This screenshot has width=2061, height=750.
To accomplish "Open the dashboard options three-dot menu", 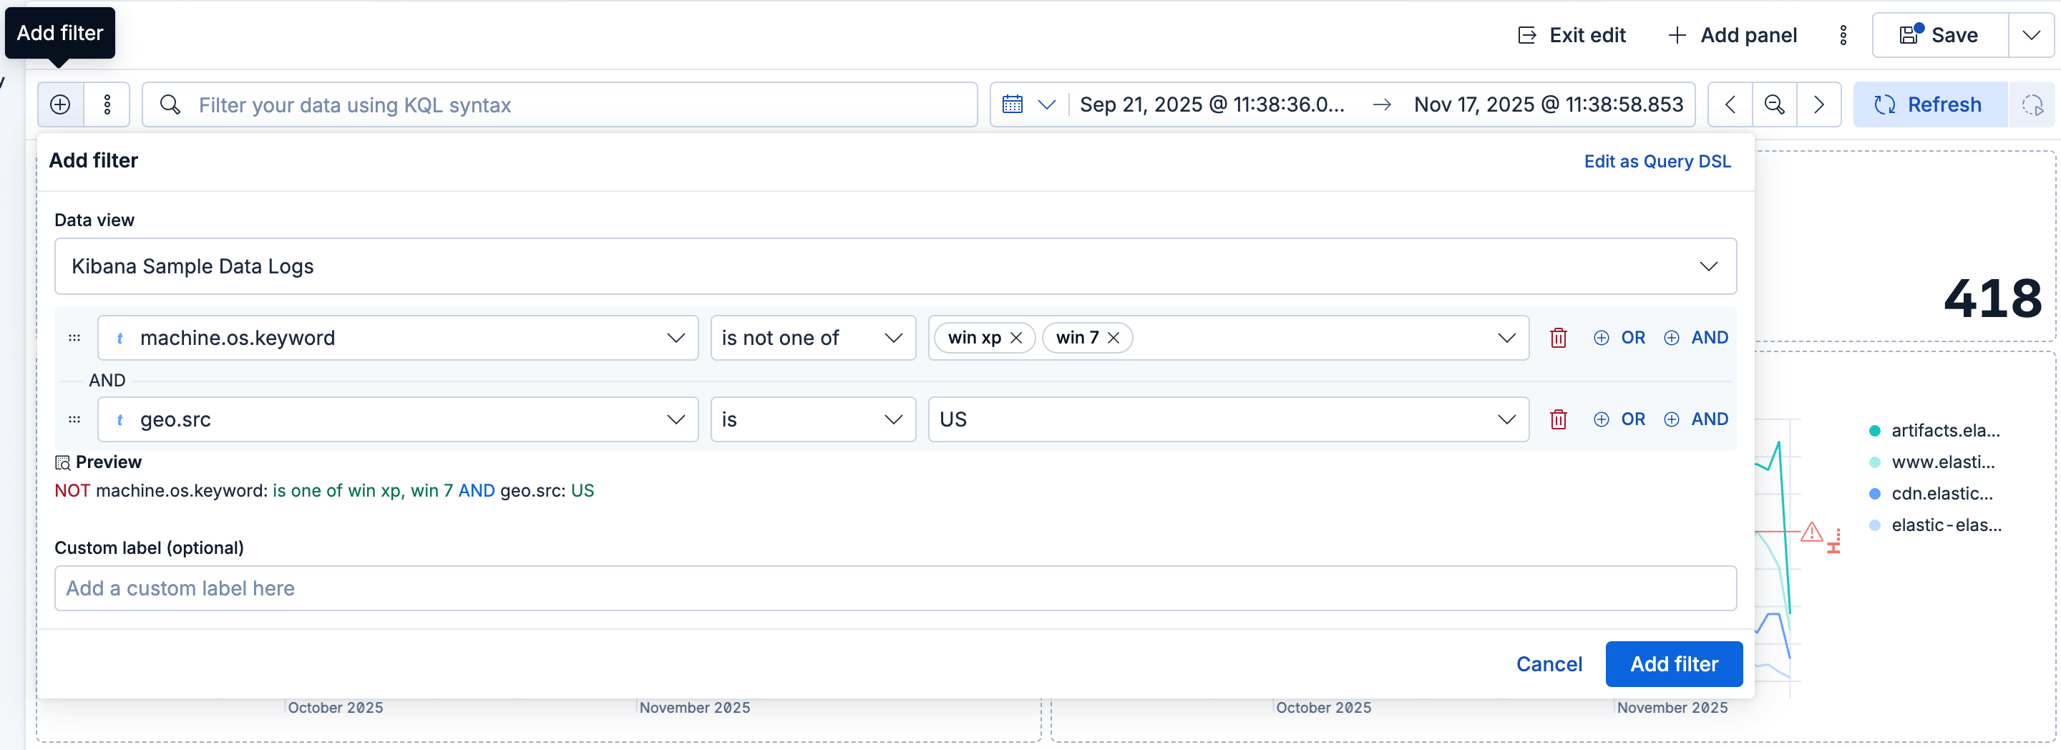I will tap(1843, 34).
